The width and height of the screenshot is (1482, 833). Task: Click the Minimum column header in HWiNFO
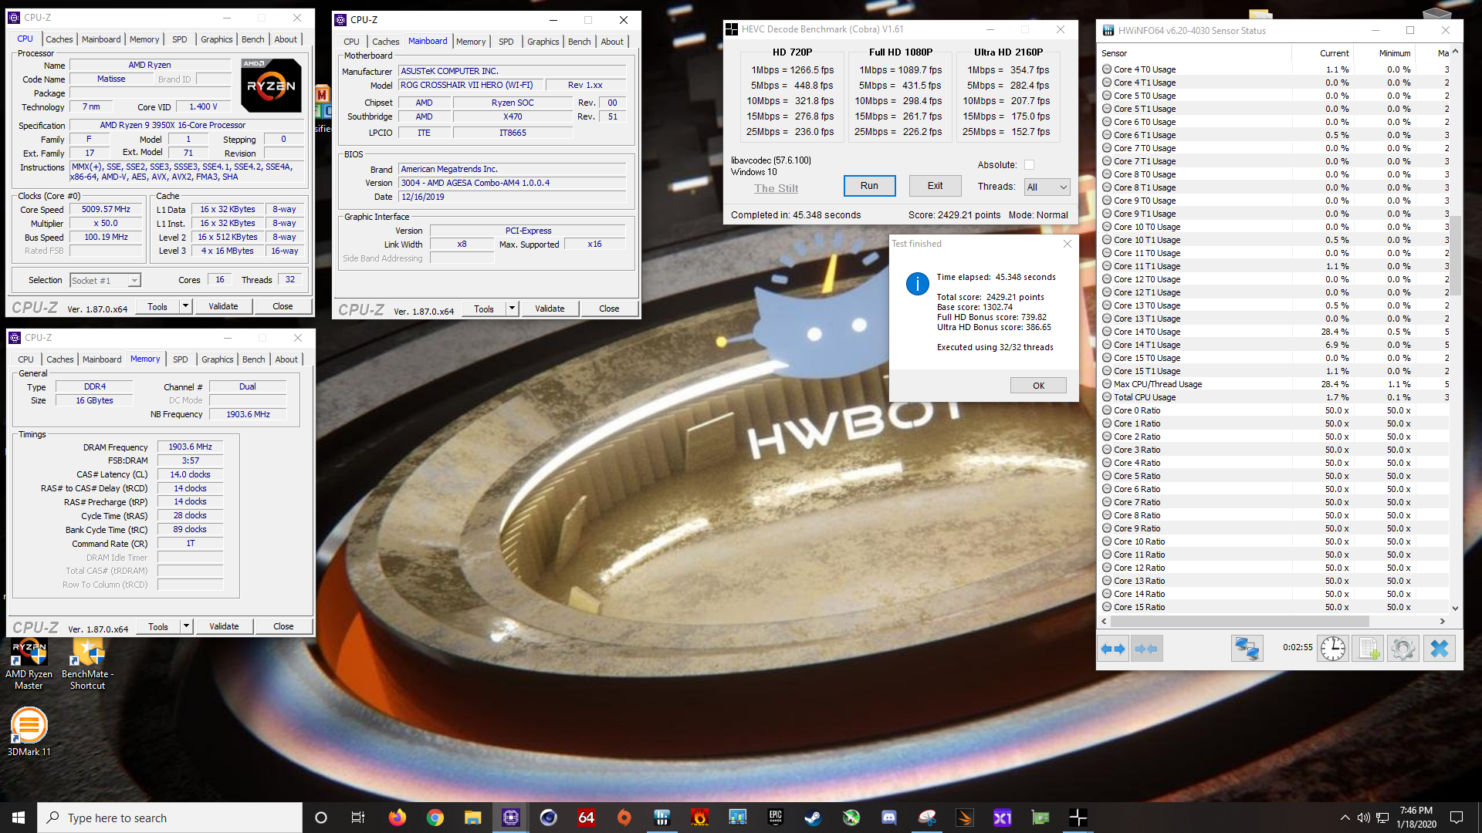[1394, 53]
